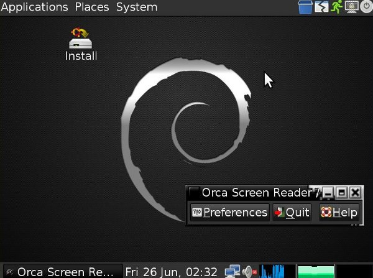Click the Quit button in Orca
This screenshot has height=278, width=373.
click(x=292, y=212)
